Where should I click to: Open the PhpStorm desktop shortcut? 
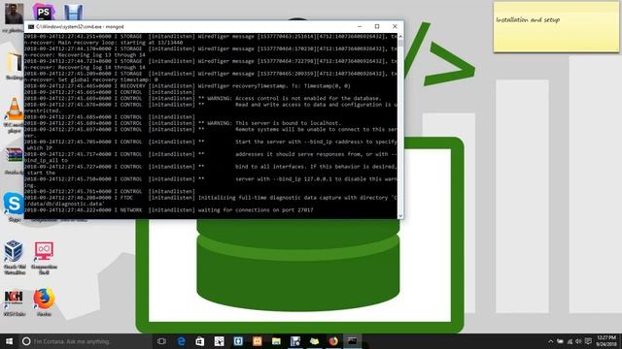point(43,12)
